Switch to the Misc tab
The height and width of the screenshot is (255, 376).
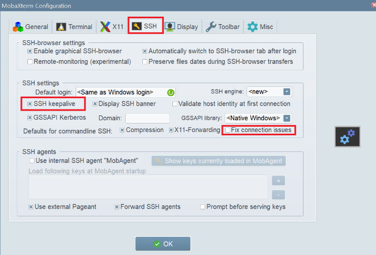[x=260, y=27]
